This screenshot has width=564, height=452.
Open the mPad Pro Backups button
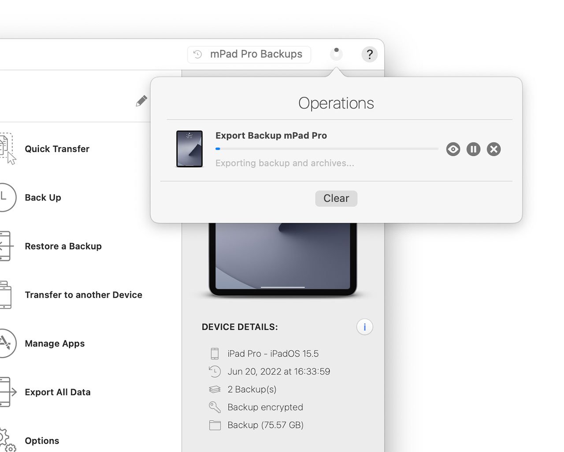point(249,54)
